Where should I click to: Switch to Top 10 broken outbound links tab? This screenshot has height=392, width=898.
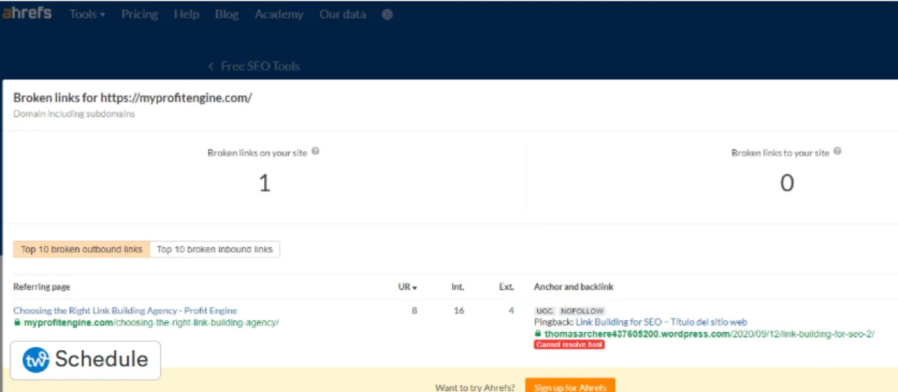82,249
